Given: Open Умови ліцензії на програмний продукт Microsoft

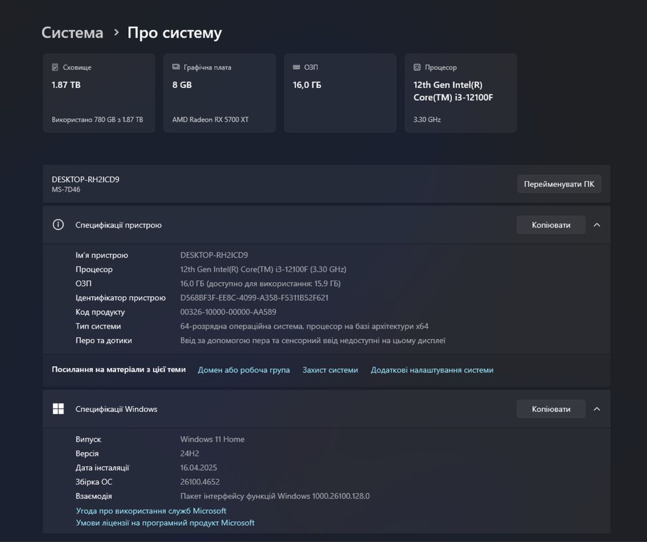Looking at the screenshot, I should [x=165, y=523].
